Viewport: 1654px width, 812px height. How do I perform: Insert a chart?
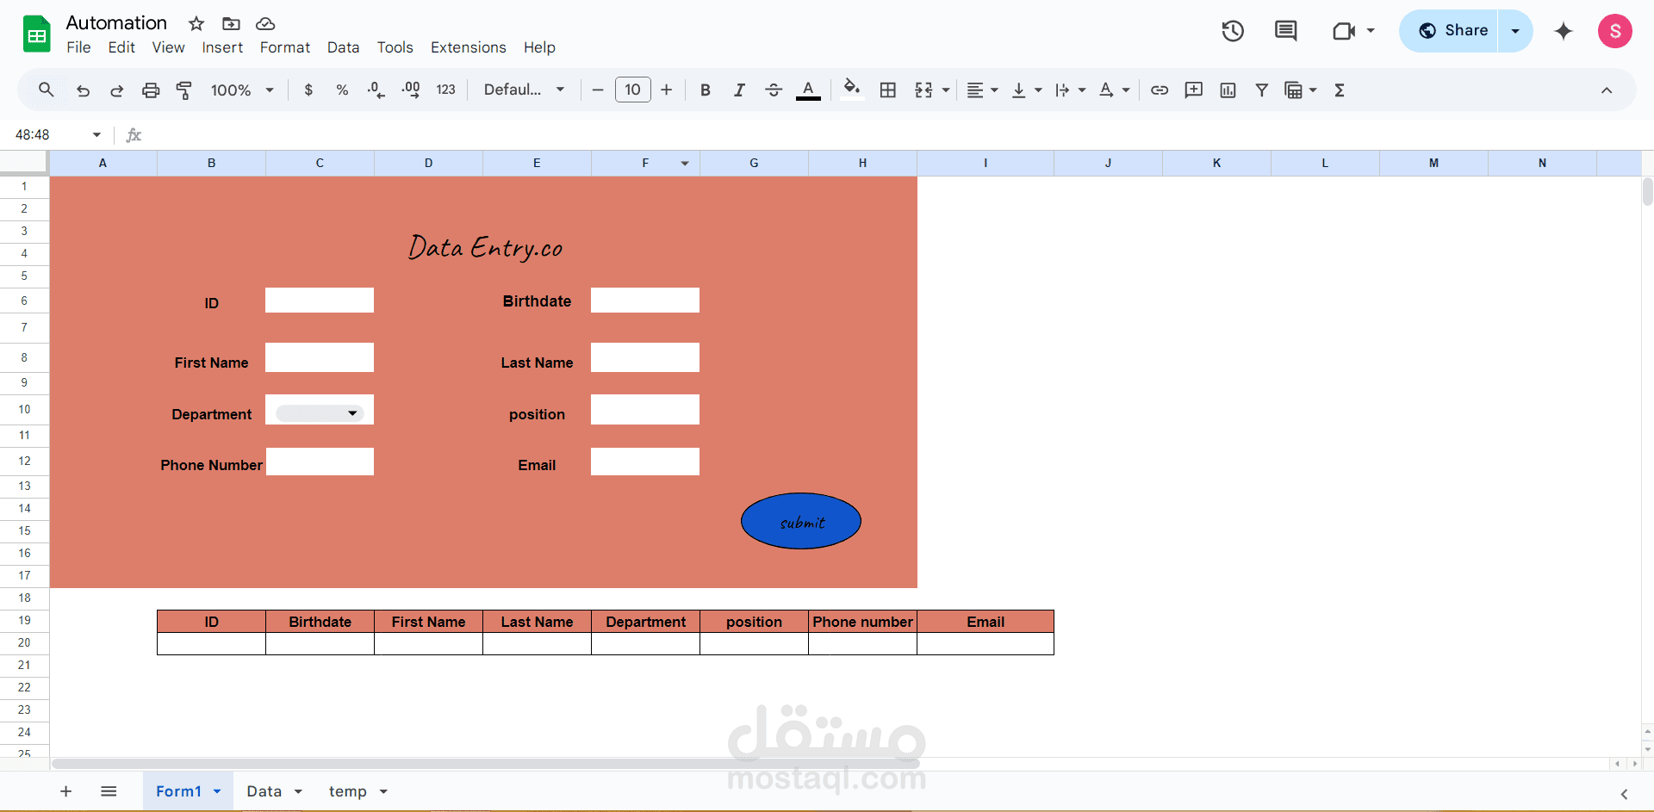(1228, 90)
